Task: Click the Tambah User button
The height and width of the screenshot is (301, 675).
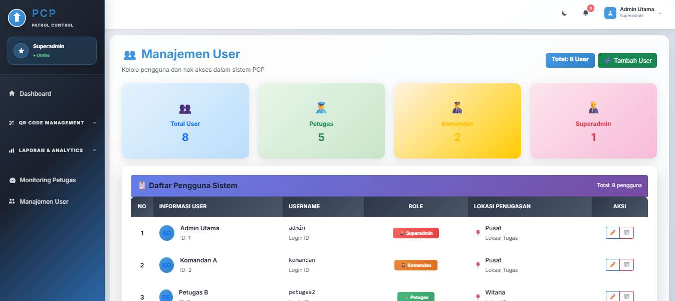Action: tap(627, 61)
